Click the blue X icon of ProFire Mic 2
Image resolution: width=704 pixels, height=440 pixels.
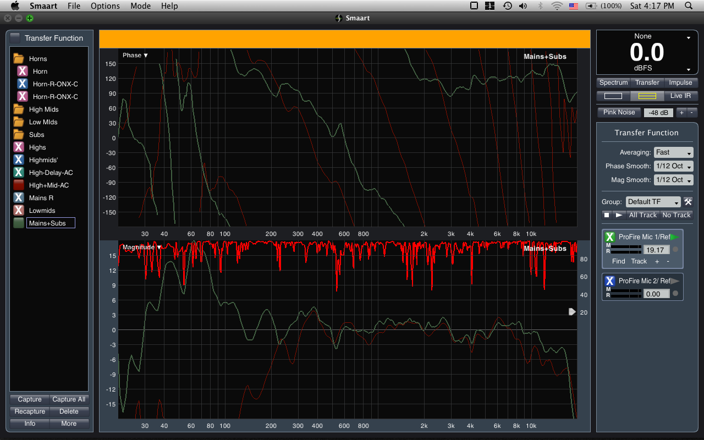tap(609, 281)
